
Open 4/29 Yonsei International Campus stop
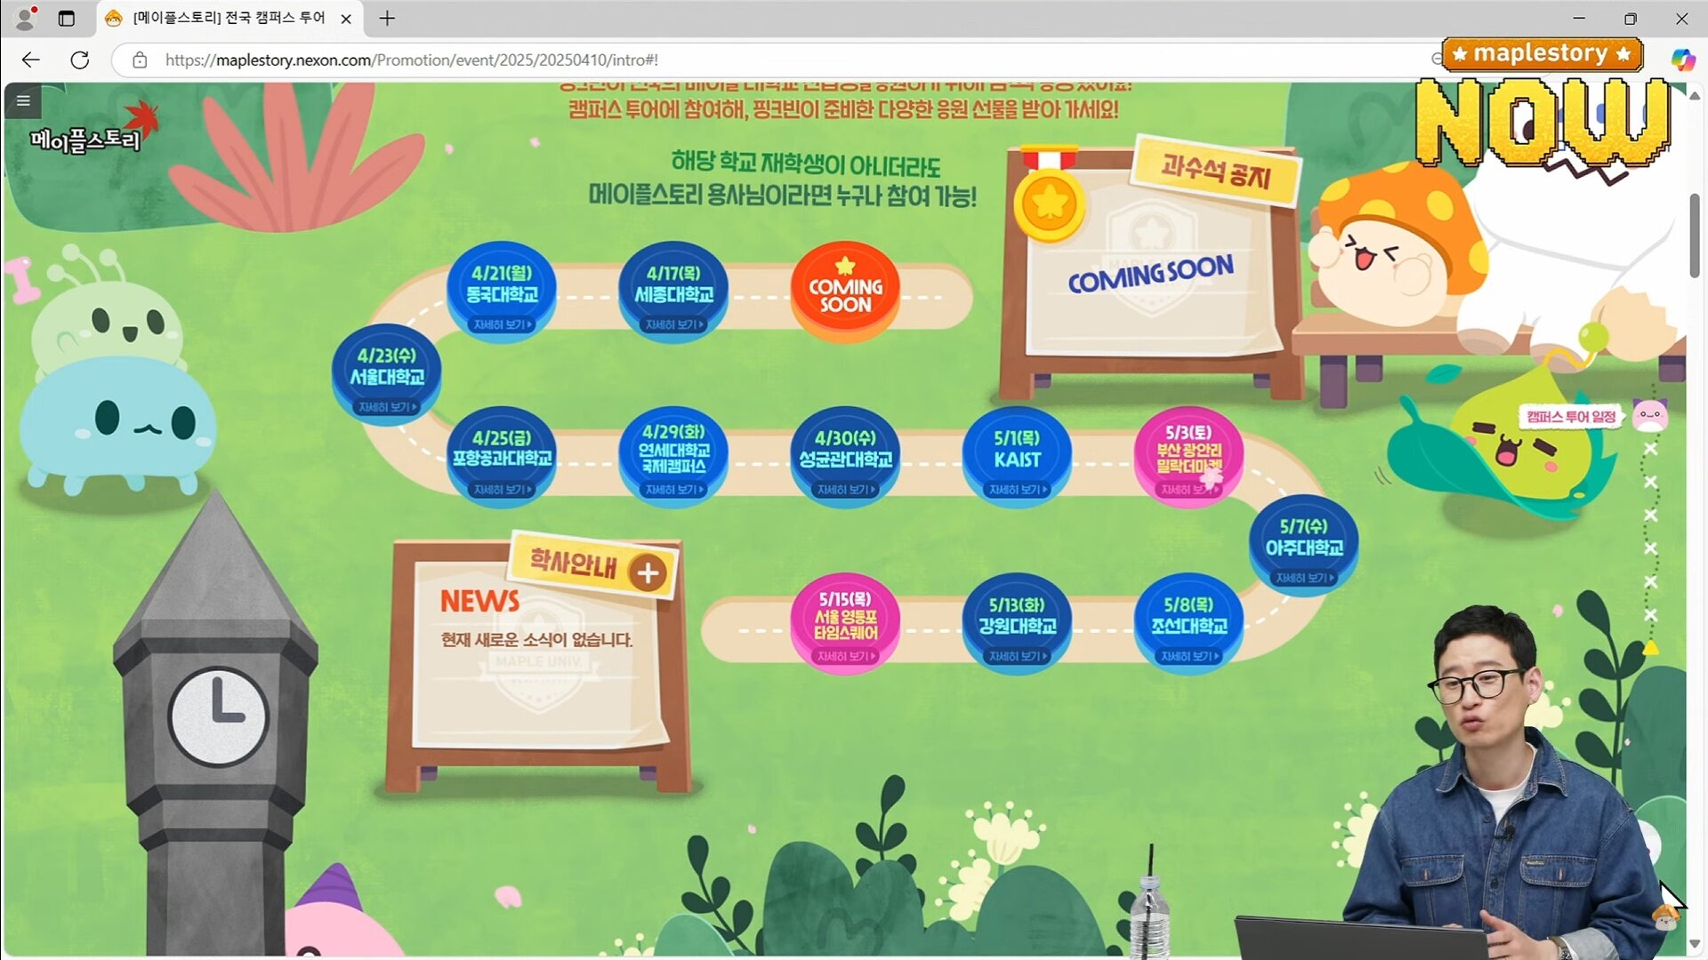673,456
